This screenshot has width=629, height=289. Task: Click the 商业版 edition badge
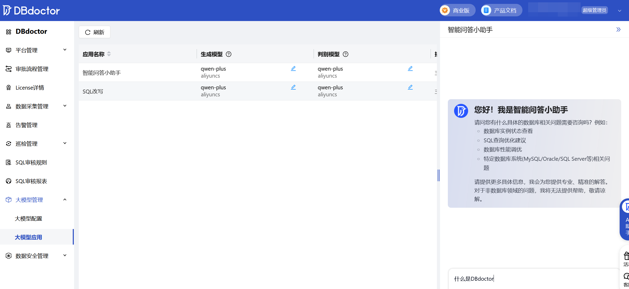[457, 10]
